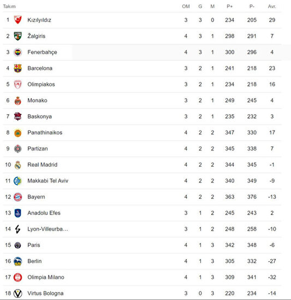291x300 pixels.
Task: Click the Takım column header
Action: click(9, 7)
